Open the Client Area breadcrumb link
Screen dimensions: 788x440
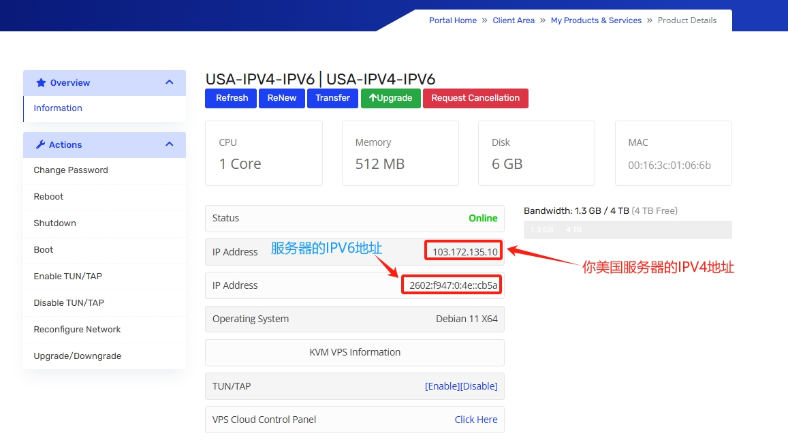514,20
